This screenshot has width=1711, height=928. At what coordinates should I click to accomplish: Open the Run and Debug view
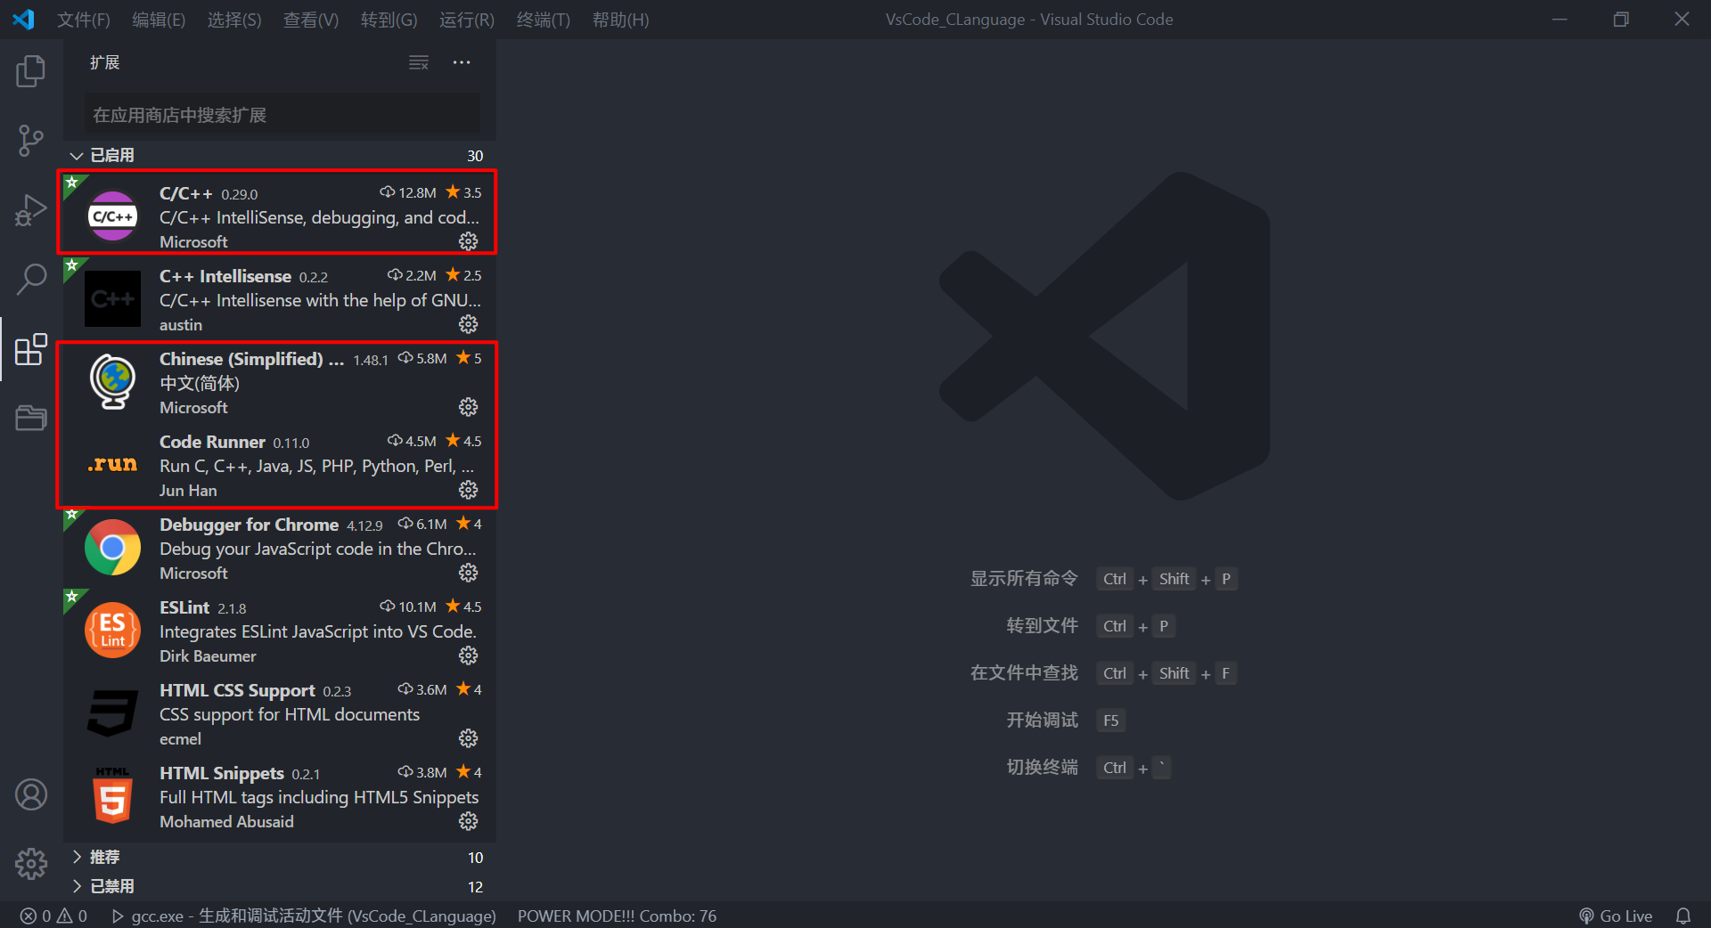31,211
